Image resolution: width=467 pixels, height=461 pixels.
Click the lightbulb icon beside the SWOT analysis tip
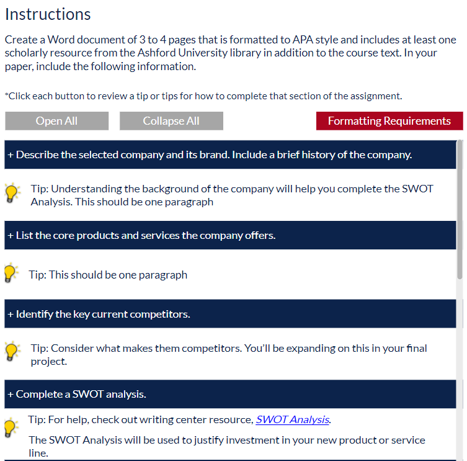(x=11, y=428)
